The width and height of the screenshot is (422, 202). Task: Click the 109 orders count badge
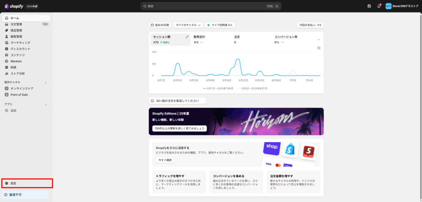[x=45, y=24]
